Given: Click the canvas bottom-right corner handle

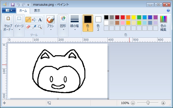Looking at the screenshot, I should pos(108,99).
